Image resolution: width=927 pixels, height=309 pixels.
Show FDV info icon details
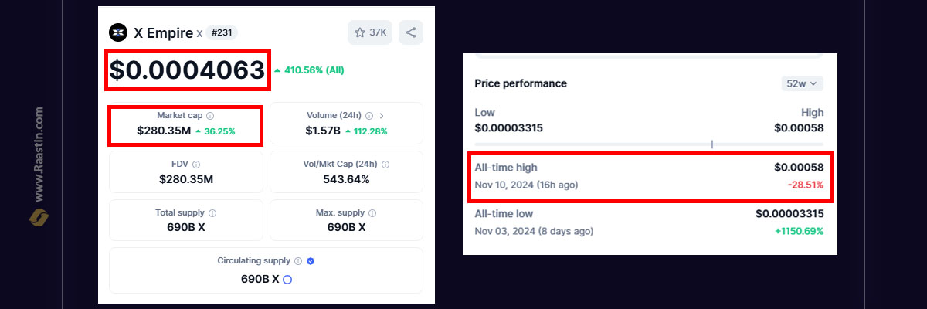click(x=196, y=164)
